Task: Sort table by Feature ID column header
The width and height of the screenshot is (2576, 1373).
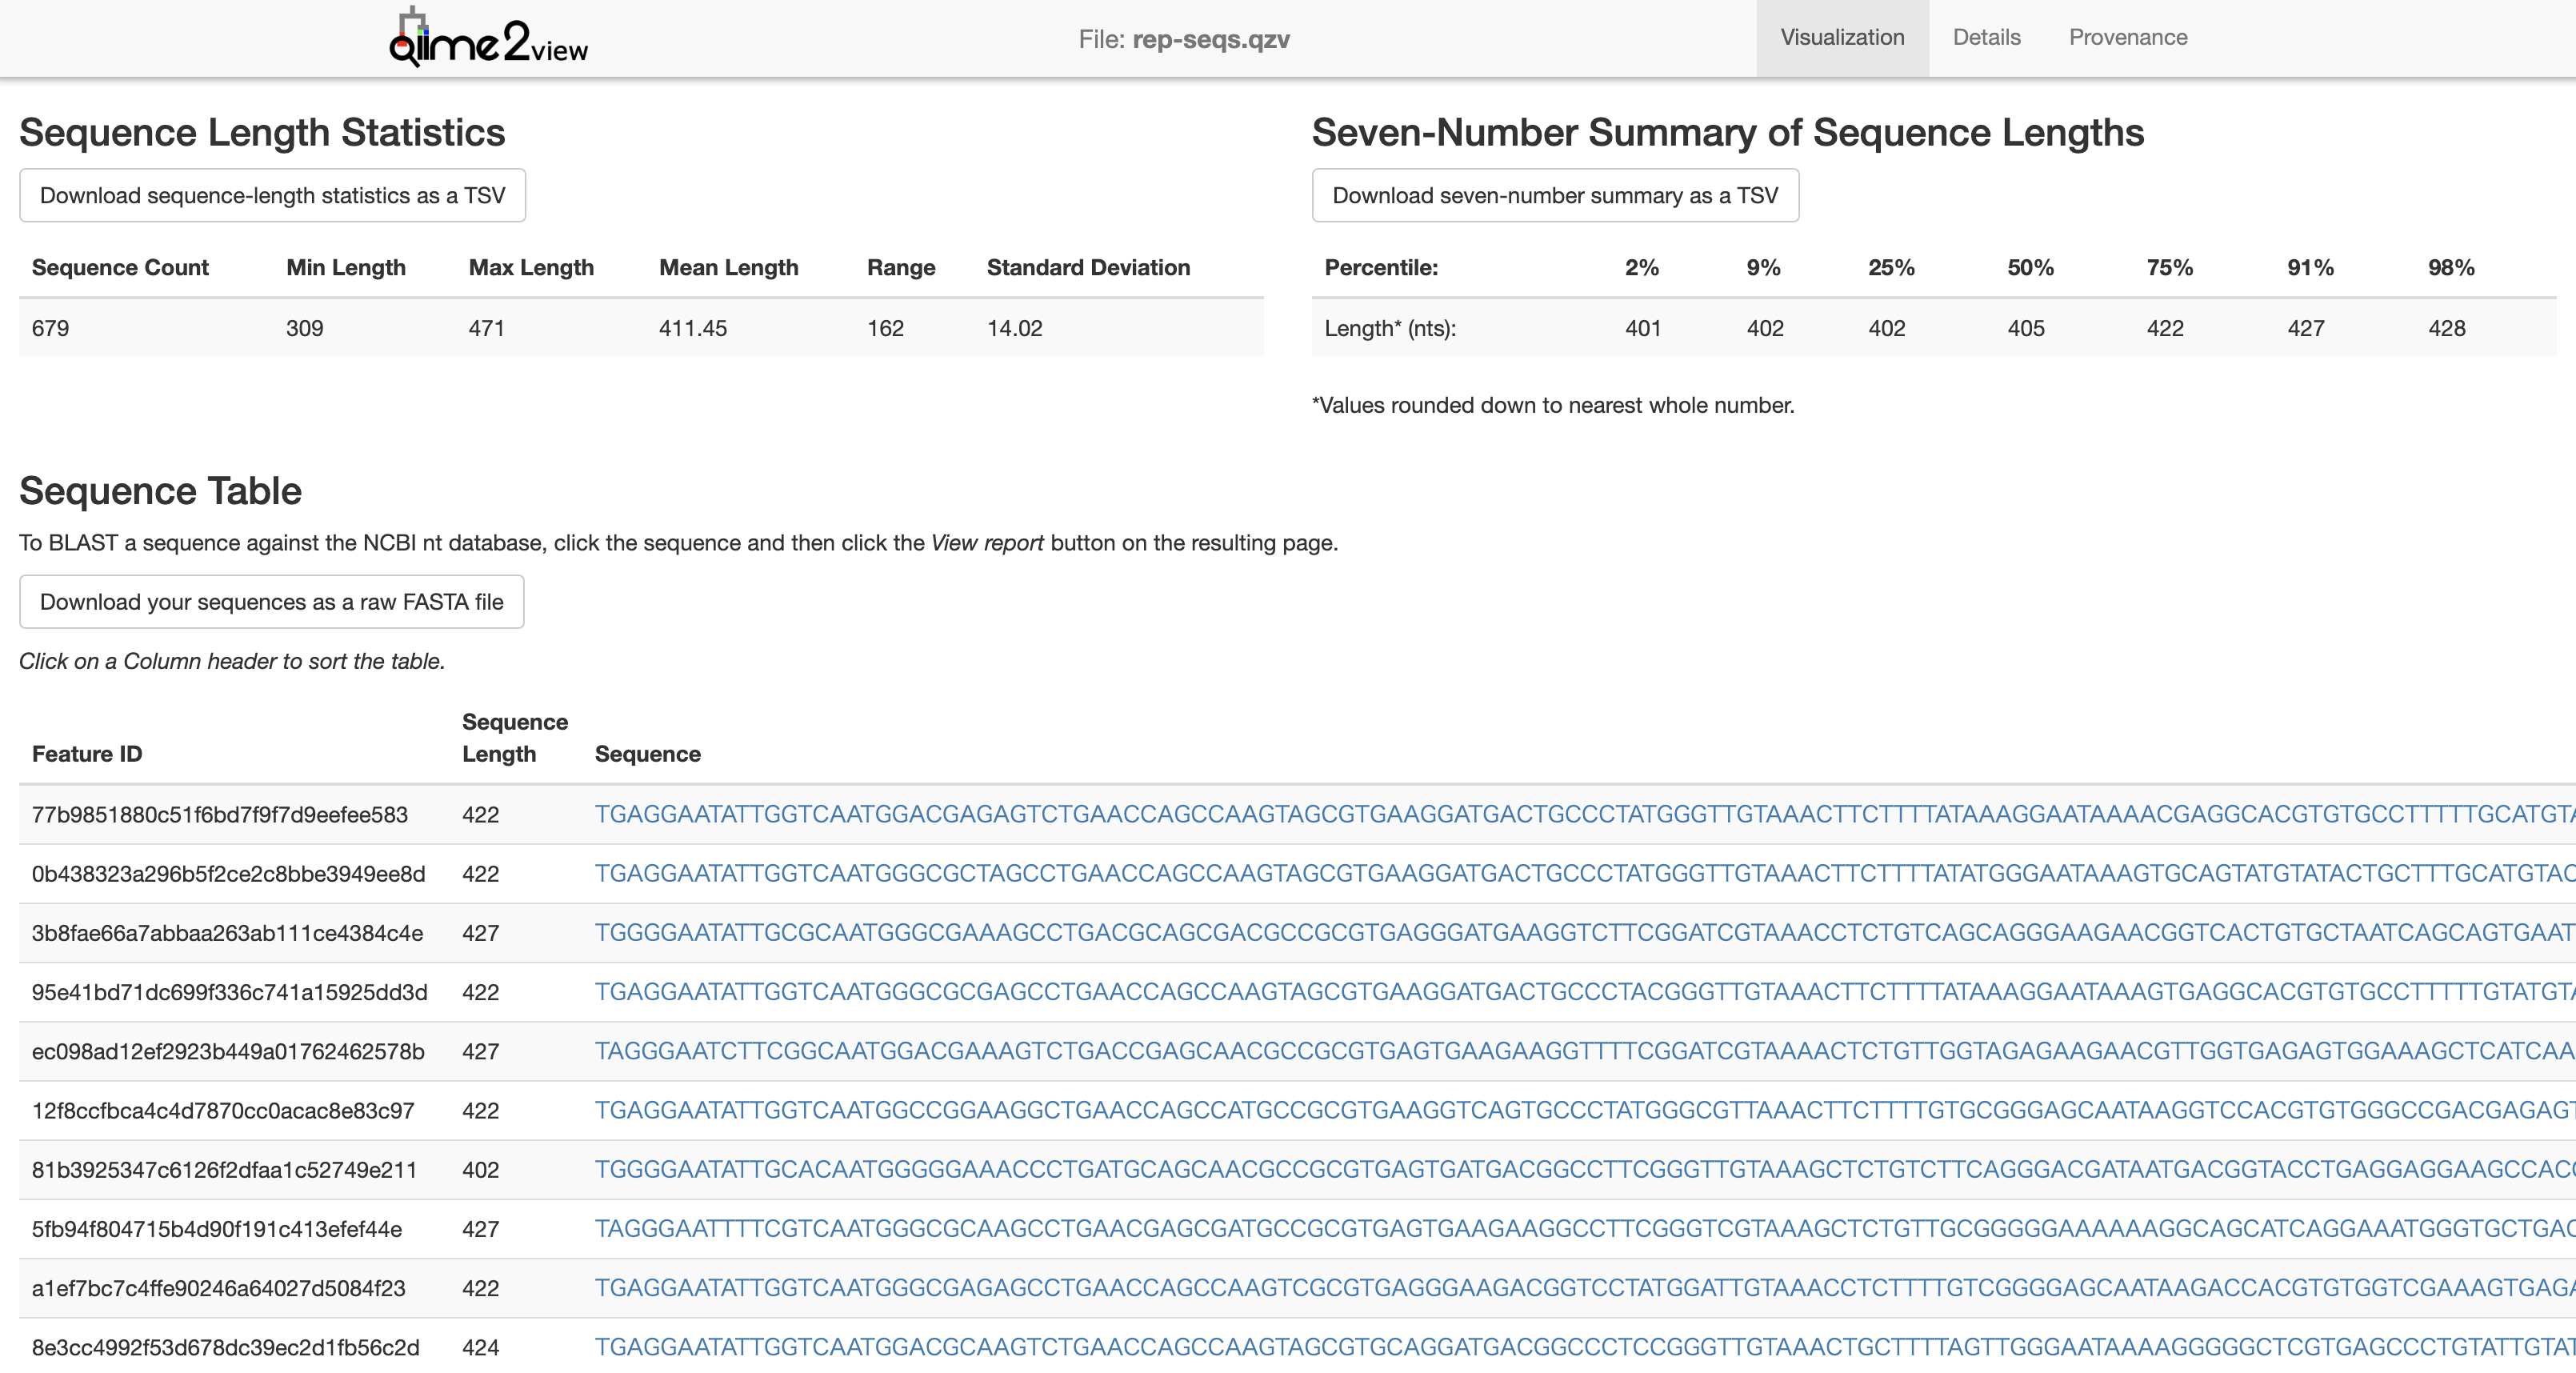Action: 87,754
